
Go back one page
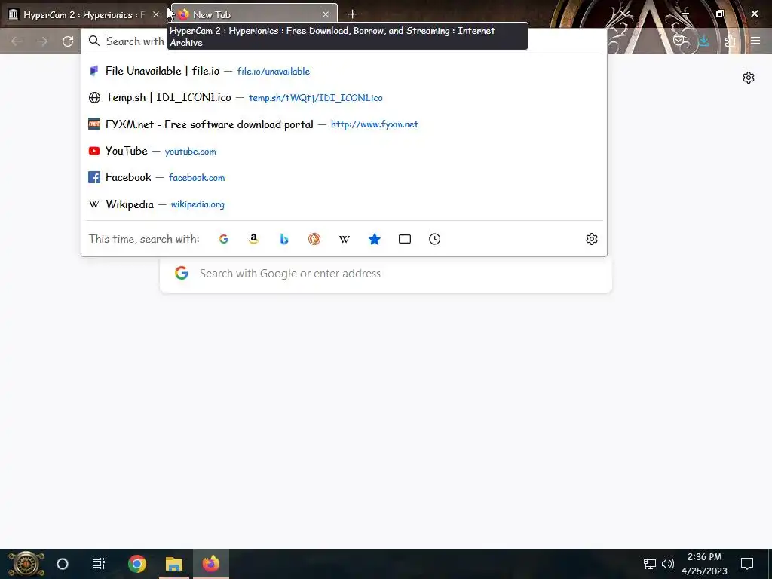click(x=17, y=41)
